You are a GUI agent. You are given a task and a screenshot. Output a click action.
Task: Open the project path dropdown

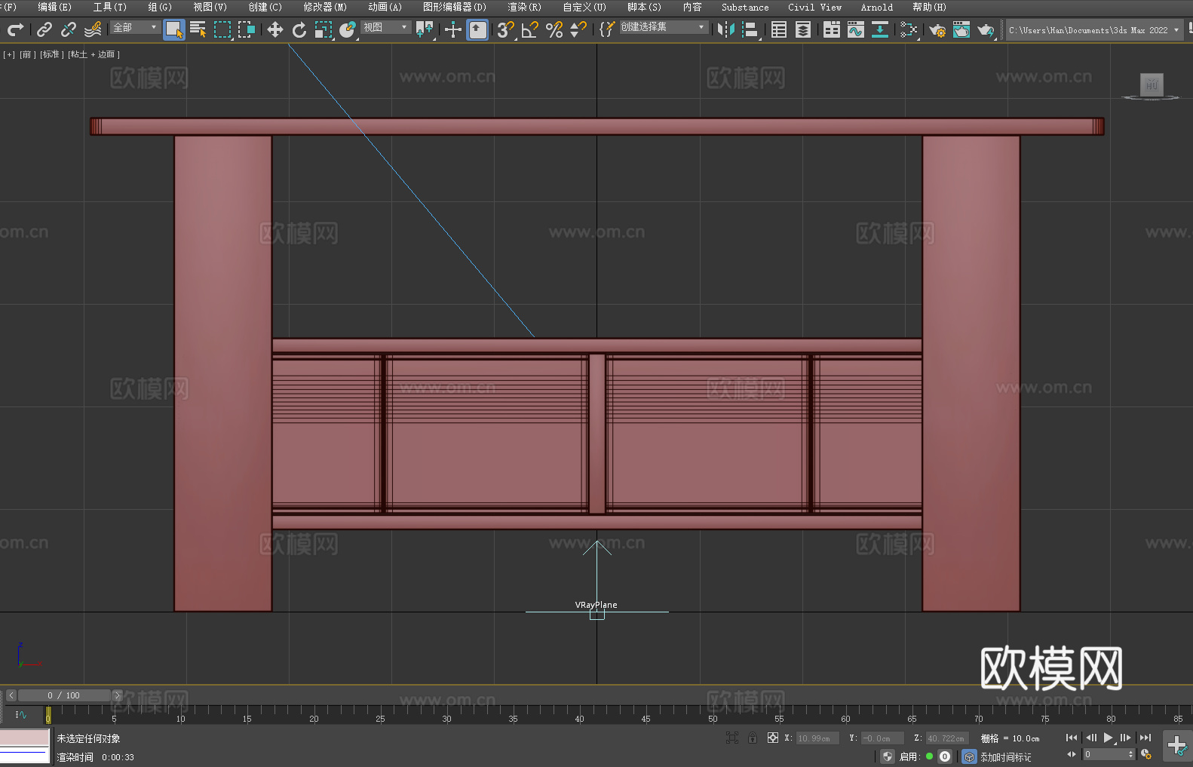pos(1094,30)
